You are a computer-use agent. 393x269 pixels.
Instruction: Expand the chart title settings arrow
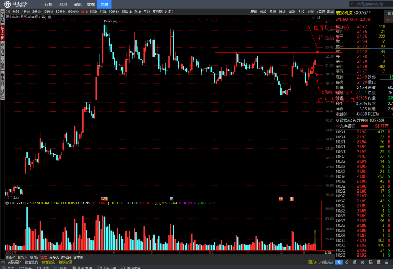point(50,17)
